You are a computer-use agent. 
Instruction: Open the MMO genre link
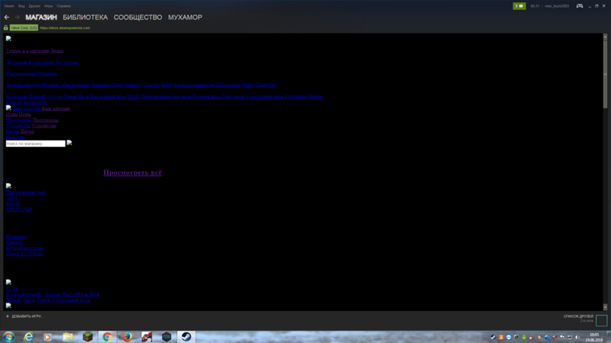133,97
